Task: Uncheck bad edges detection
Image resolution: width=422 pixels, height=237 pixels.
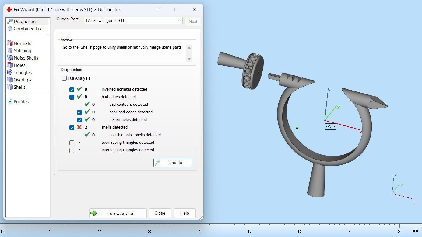Action: (72, 97)
